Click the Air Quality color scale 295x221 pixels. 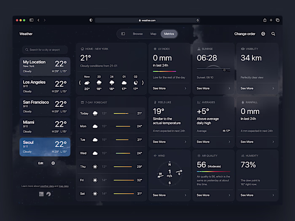[213, 172]
